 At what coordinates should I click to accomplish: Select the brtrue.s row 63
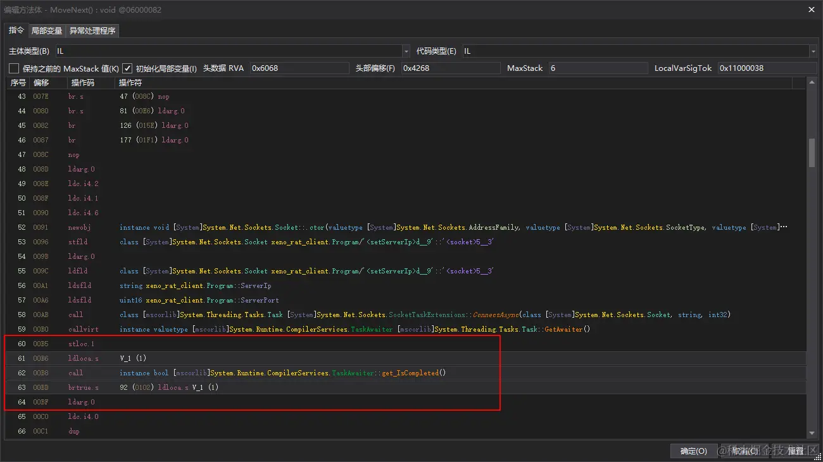pyautogui.click(x=406, y=387)
